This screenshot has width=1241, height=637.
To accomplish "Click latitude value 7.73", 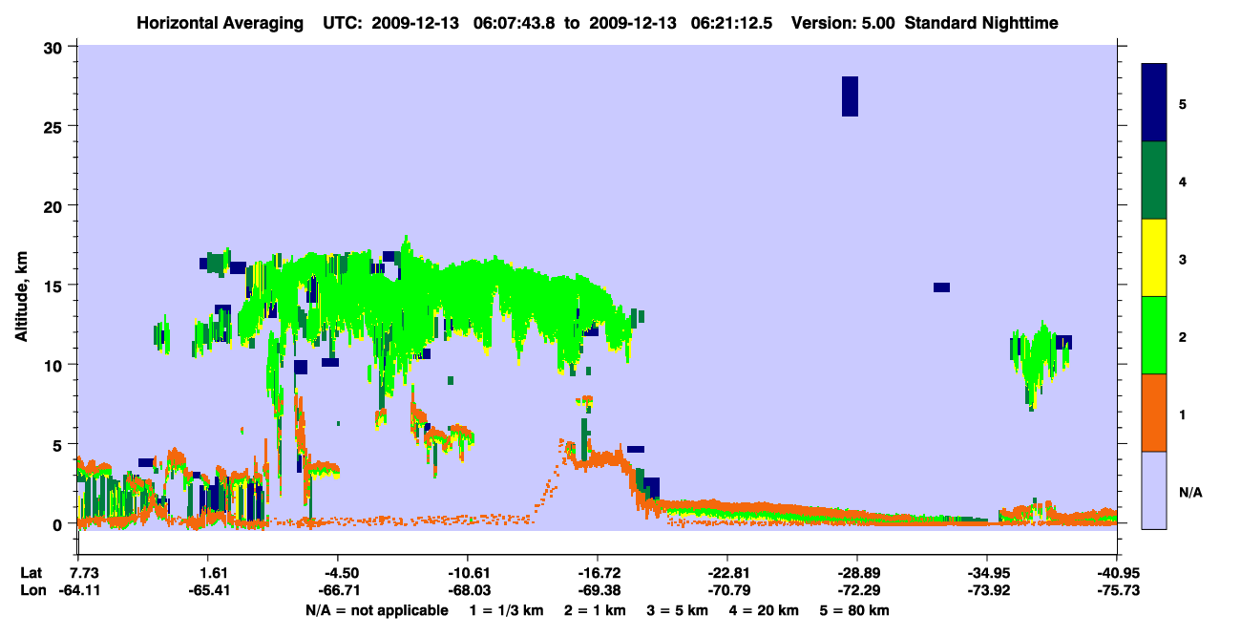I will point(85,573).
